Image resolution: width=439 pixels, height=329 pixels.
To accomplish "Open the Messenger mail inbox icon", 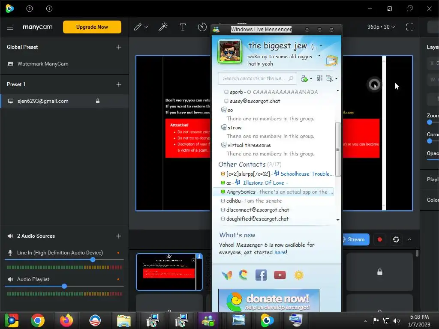I will [331, 60].
